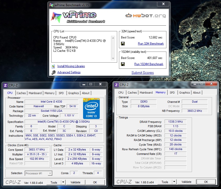Image resolution: width=221 pixels, height=189 pixels.
Task: Select the CPU tab in the left CPU-Z window
Action: point(10,93)
